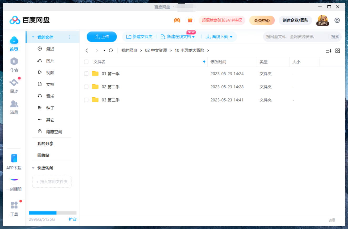Refresh the current folder listing

(x=111, y=50)
